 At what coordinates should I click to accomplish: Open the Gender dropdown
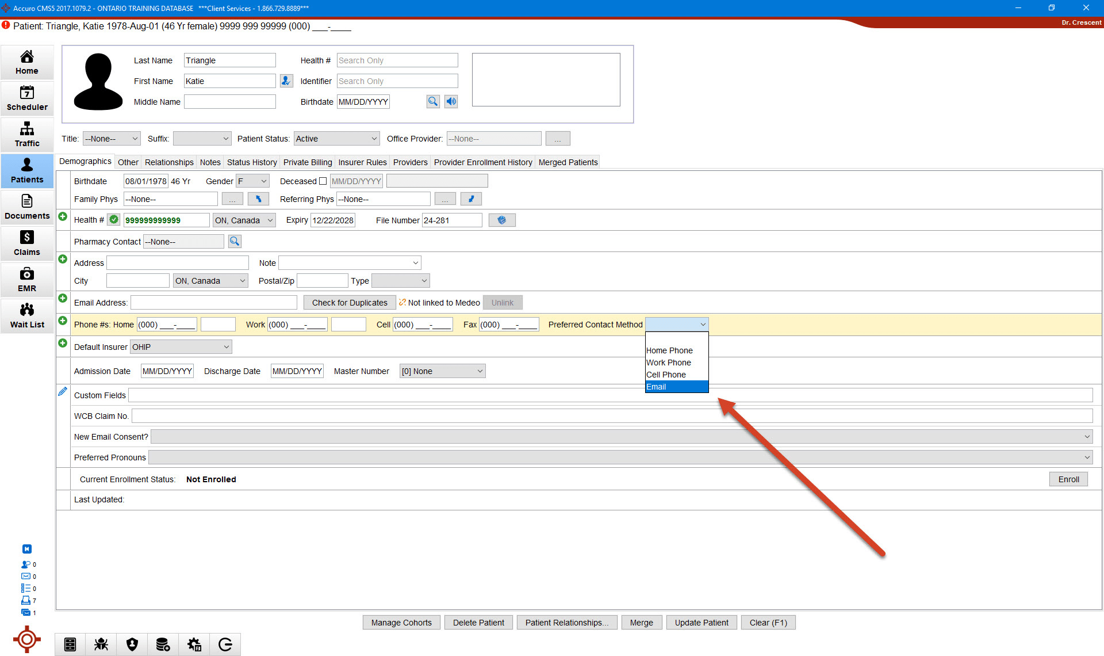253,181
